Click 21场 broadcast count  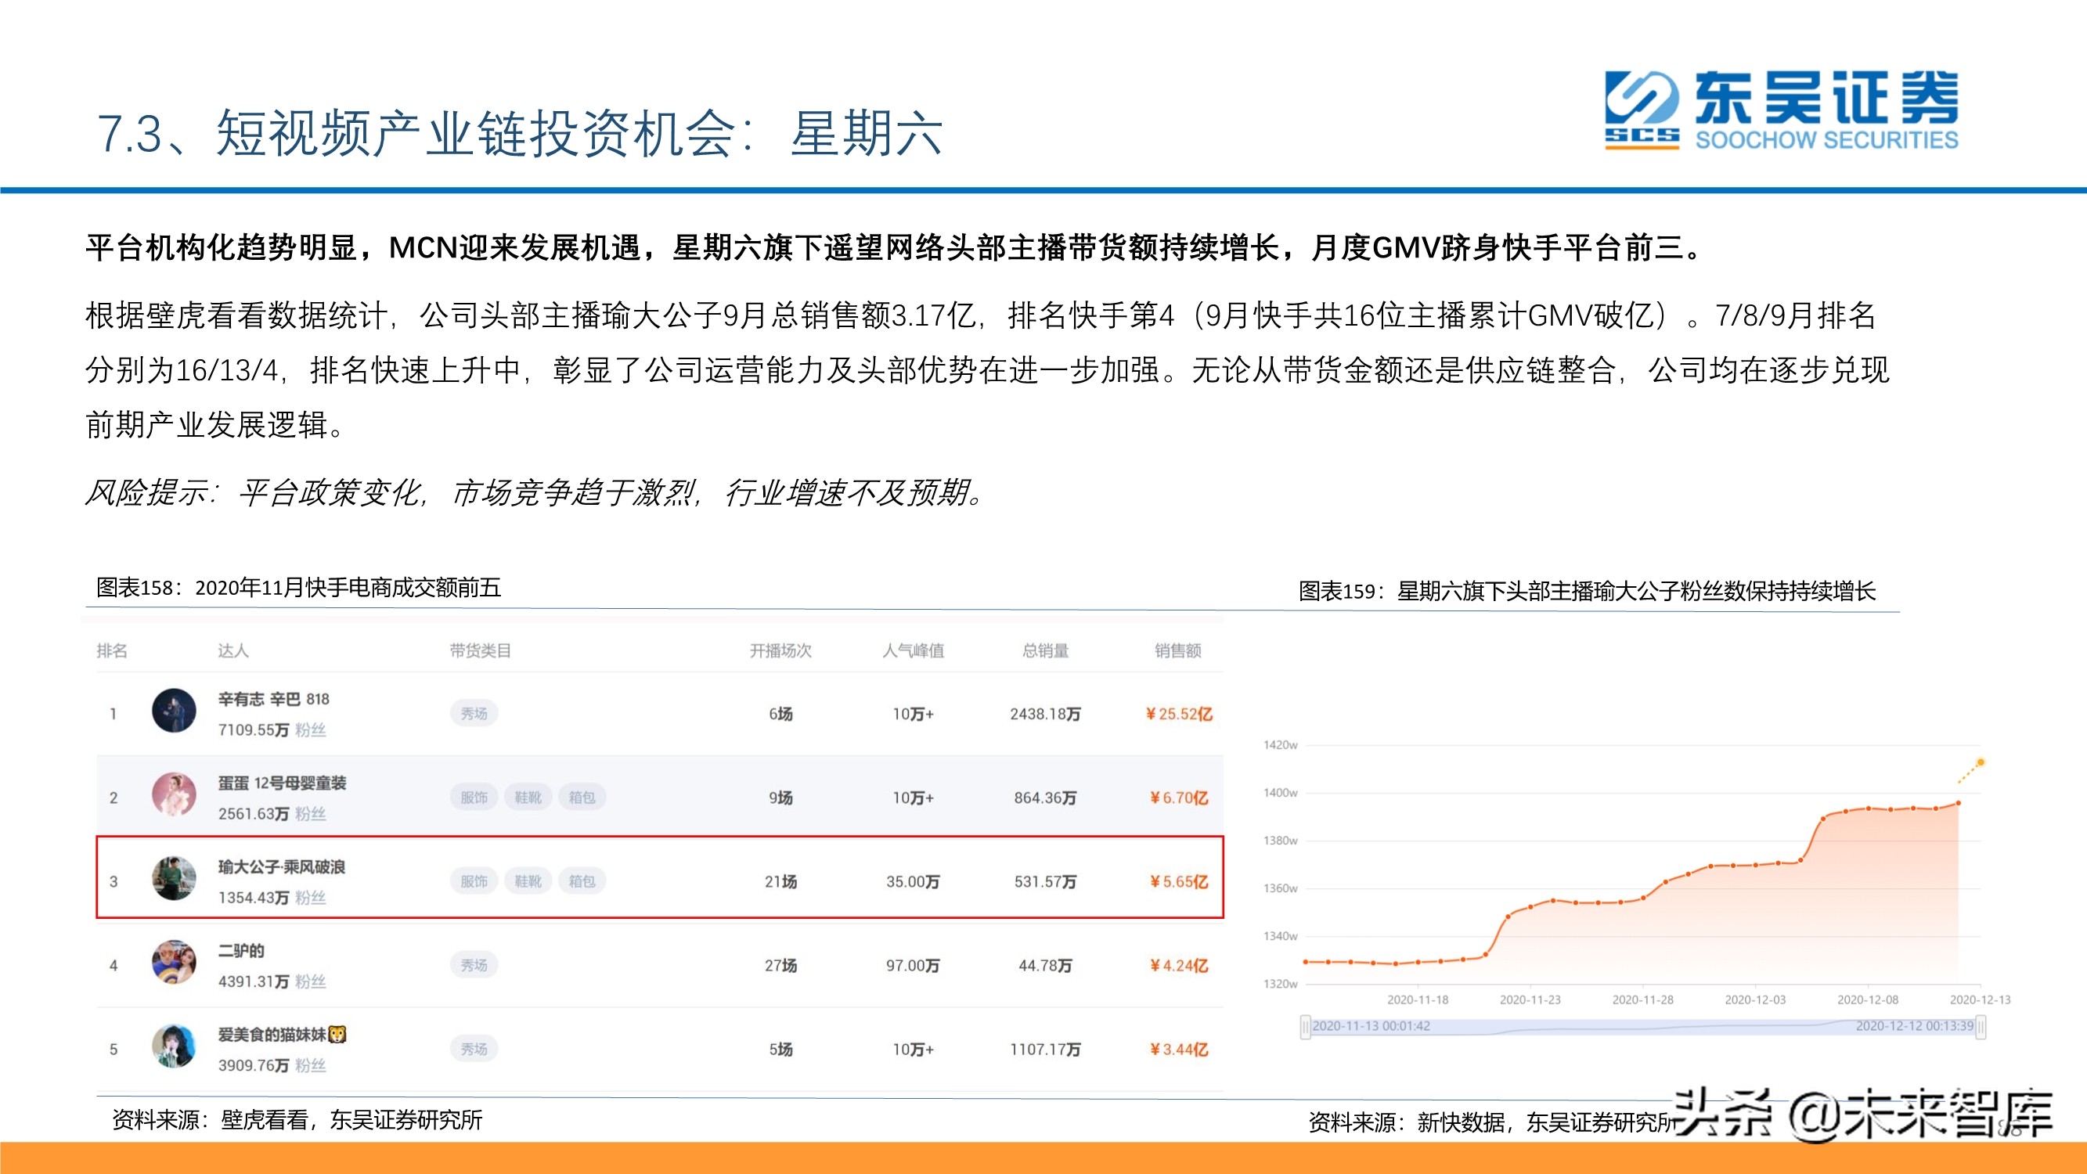(x=781, y=881)
